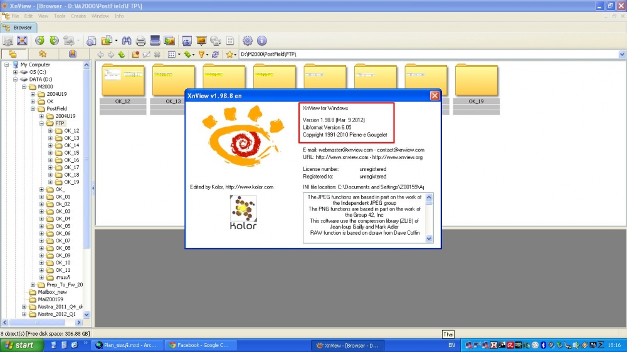This screenshot has height=352, width=627.
Task: Click the scanner Acquire icon
Action: point(155,40)
